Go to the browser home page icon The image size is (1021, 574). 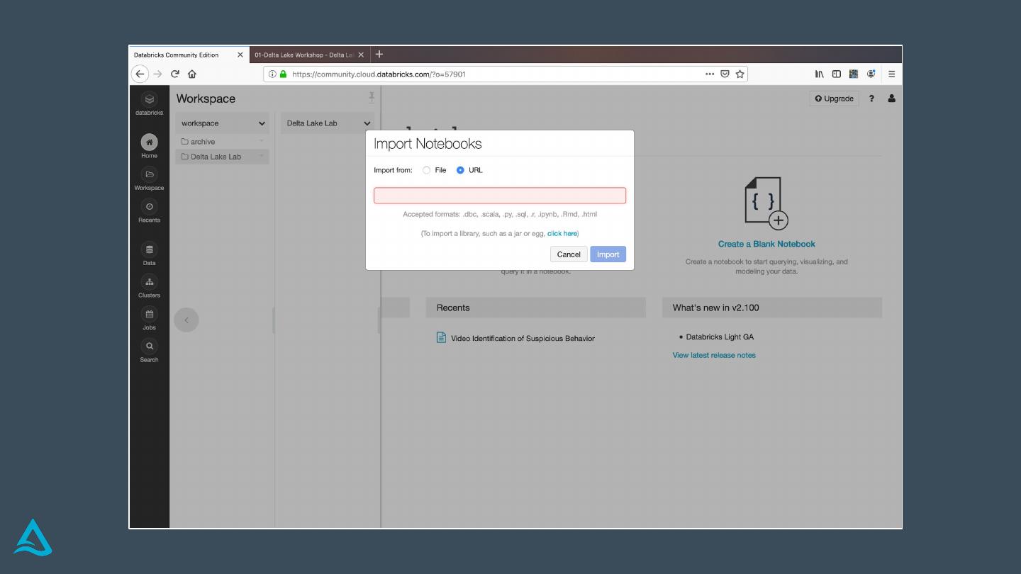point(192,74)
